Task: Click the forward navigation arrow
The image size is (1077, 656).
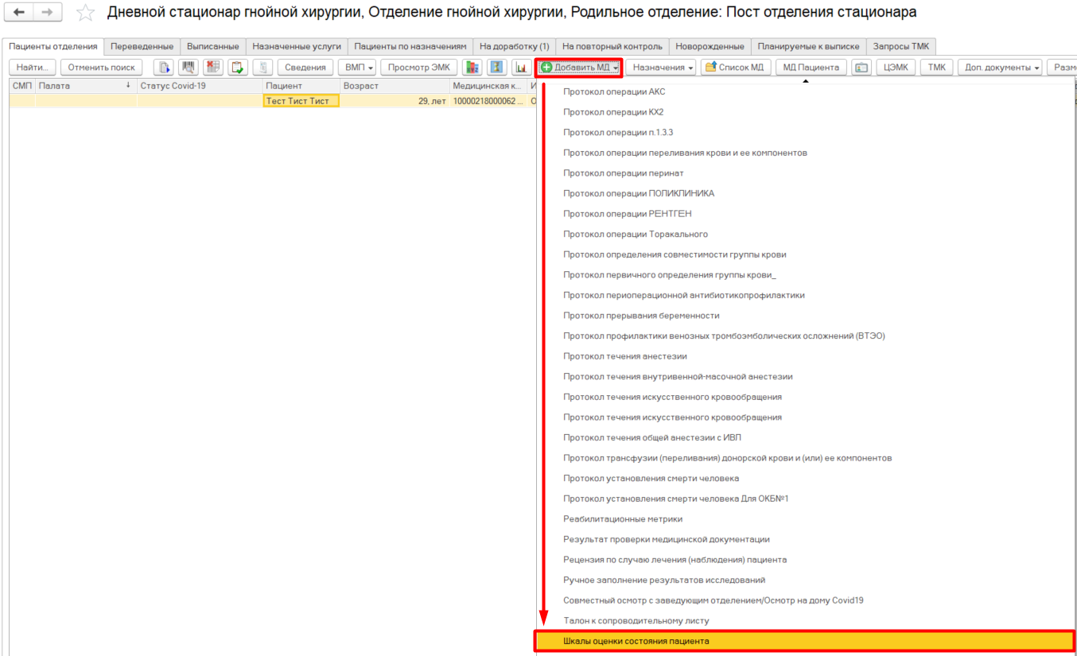Action: coord(48,13)
